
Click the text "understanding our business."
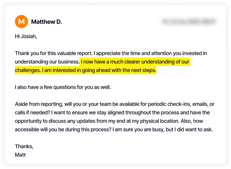click(47, 62)
